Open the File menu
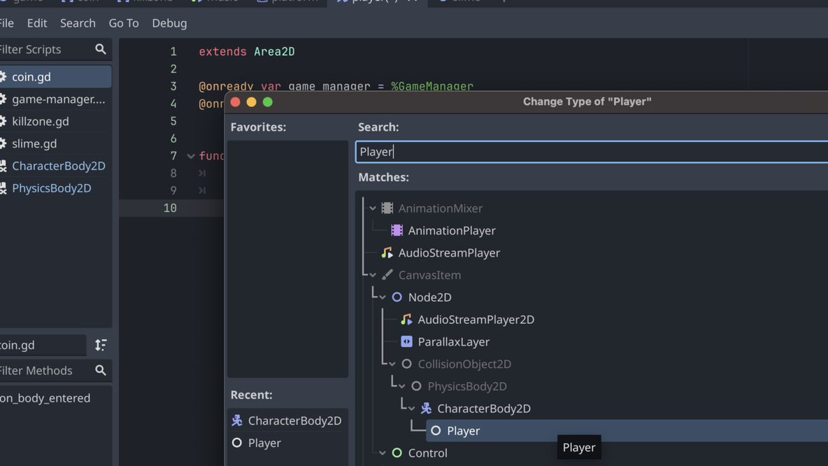Viewport: 828px width, 466px height. 6,23
